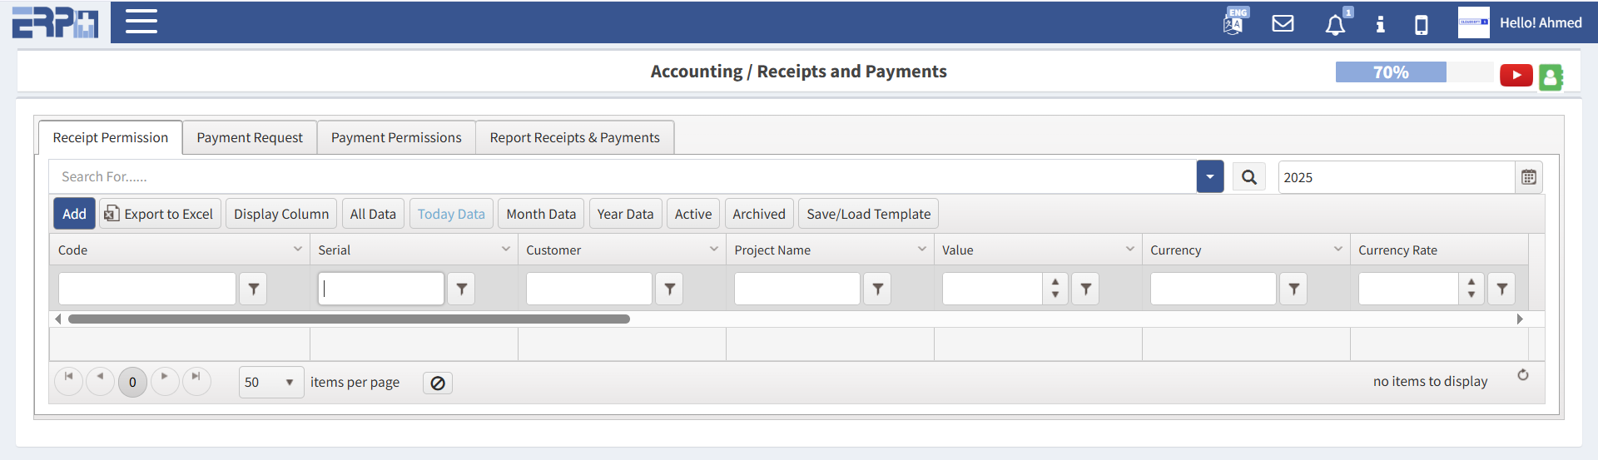Open the YouTube video help icon

click(x=1516, y=76)
